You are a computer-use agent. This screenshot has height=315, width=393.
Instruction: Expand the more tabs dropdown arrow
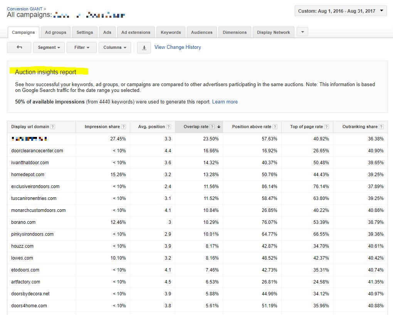pos(302,32)
